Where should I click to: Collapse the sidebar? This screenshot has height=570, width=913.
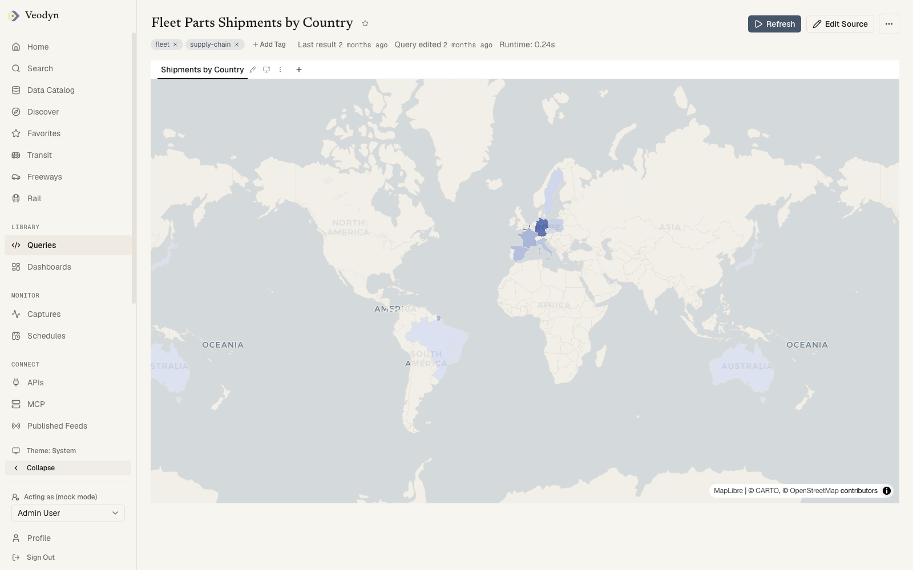click(68, 468)
